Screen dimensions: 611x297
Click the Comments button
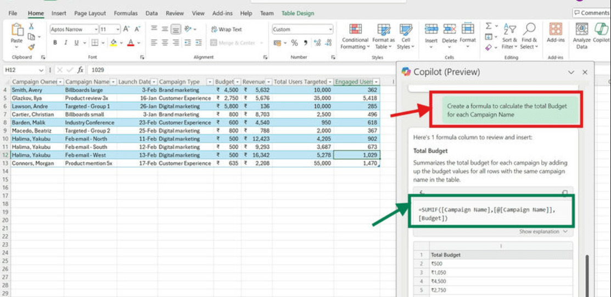tap(591, 13)
